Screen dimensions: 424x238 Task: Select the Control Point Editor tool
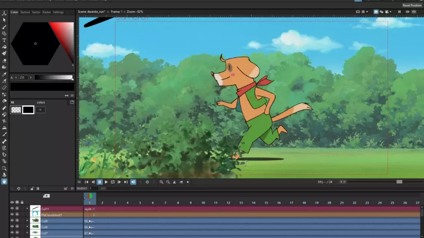(x=4, y=95)
